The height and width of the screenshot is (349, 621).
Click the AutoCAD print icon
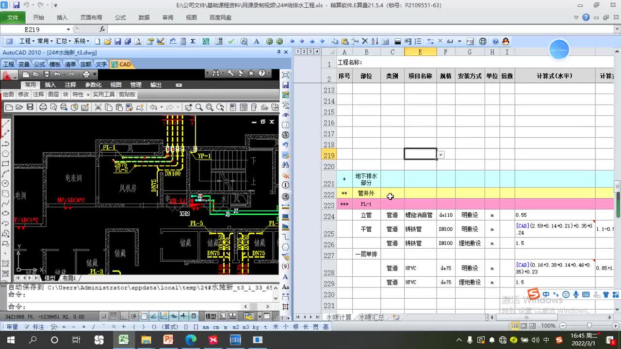click(43, 107)
